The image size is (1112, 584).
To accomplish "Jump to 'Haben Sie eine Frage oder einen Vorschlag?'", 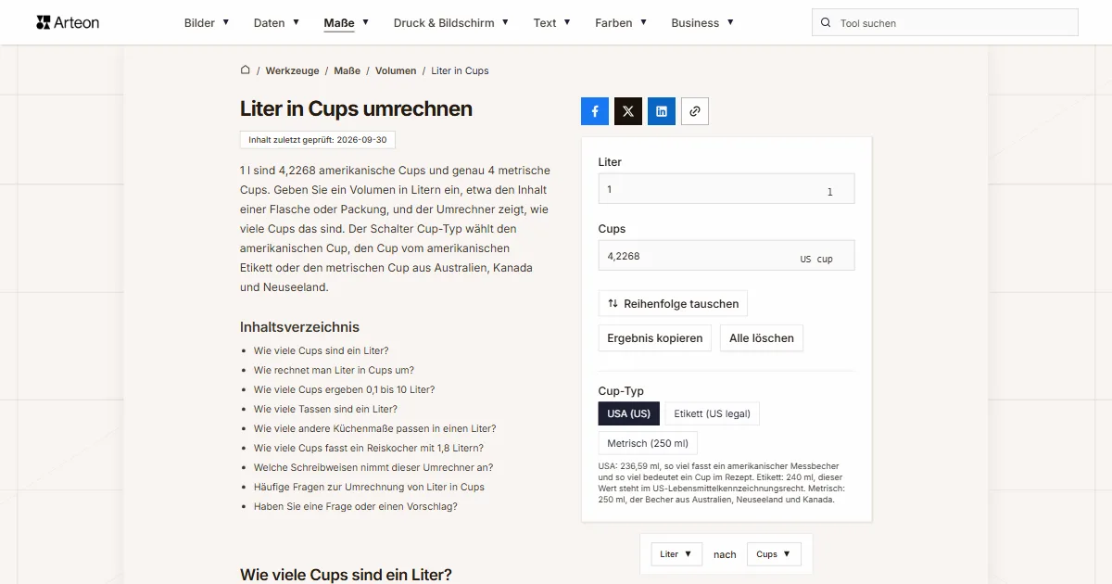I will [356, 506].
